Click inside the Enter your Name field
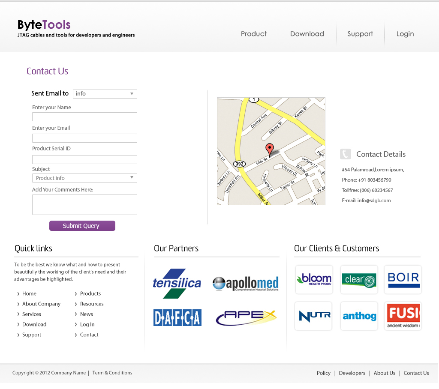439x389 pixels. click(84, 116)
